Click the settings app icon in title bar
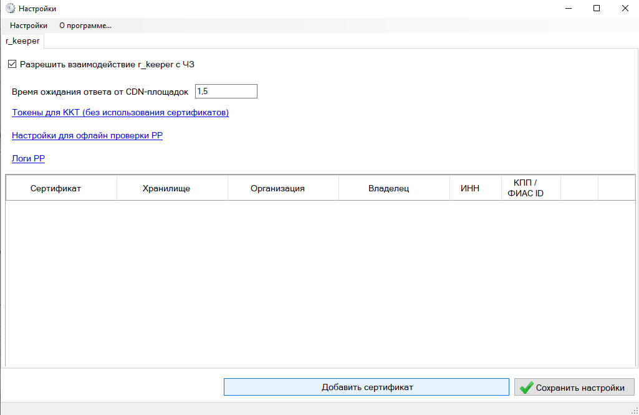Screen dimensions: 639x415 pyautogui.click(x=10, y=8)
